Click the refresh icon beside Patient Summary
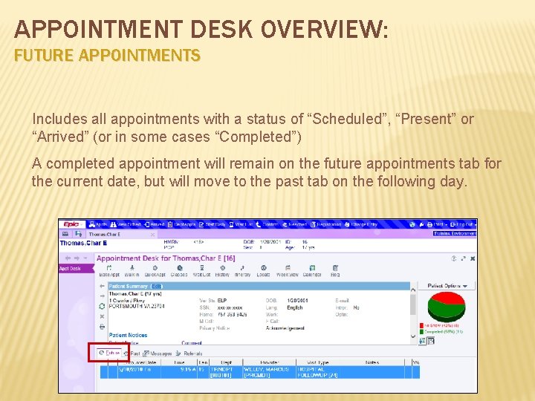This screenshot has height=401, width=535. coord(102,306)
